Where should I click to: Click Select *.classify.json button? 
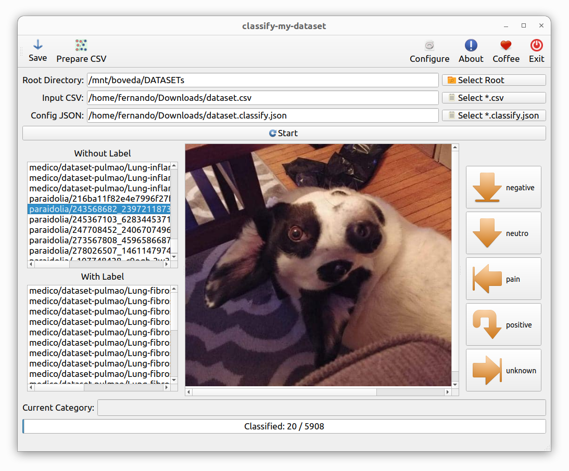(x=494, y=115)
